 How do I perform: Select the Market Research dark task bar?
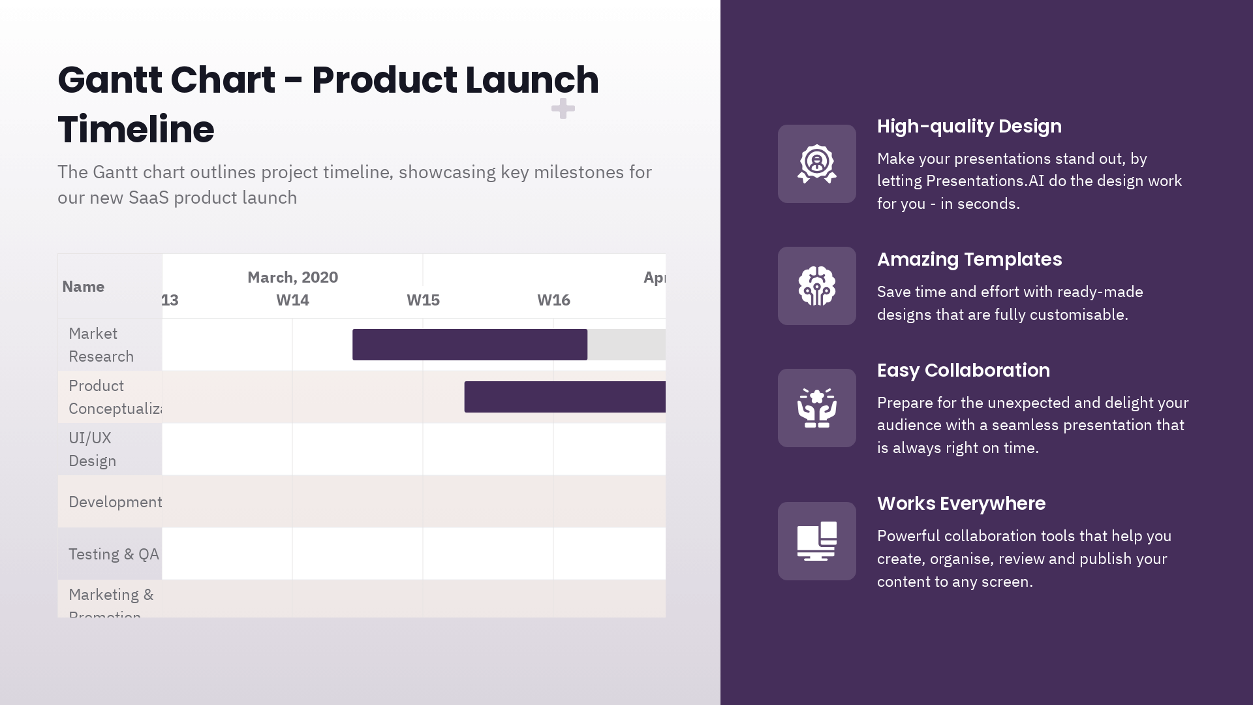point(469,345)
